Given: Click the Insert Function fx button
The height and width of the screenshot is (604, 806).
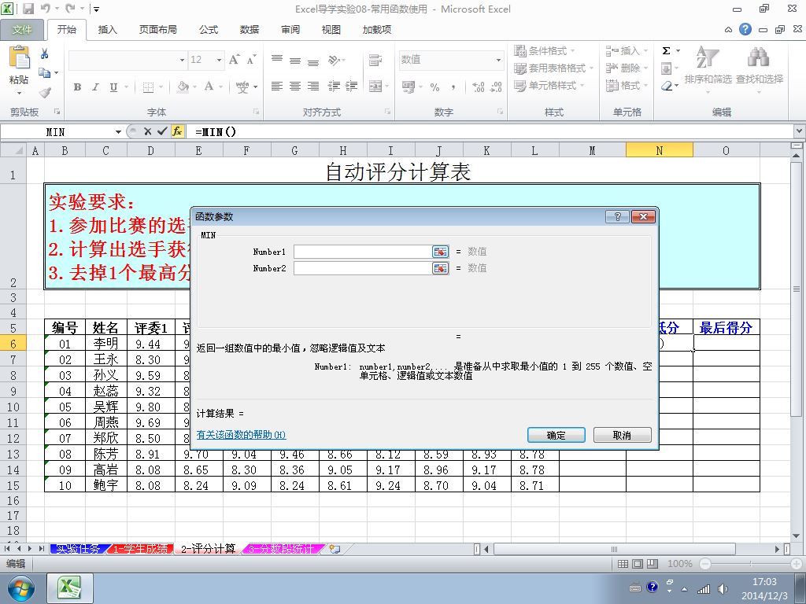Looking at the screenshot, I should [177, 131].
